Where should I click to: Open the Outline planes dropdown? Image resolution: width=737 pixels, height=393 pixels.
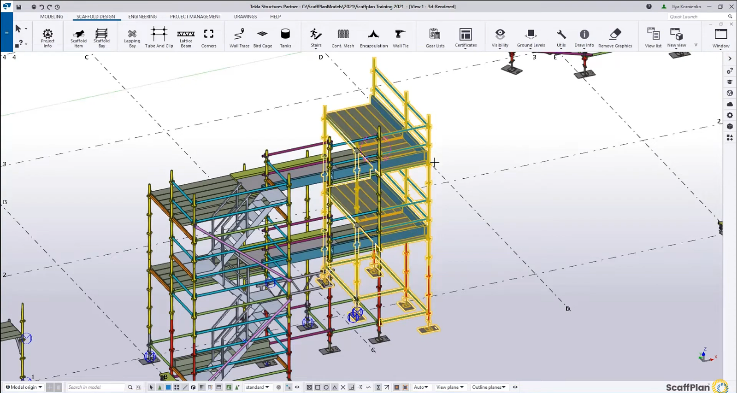coord(489,387)
